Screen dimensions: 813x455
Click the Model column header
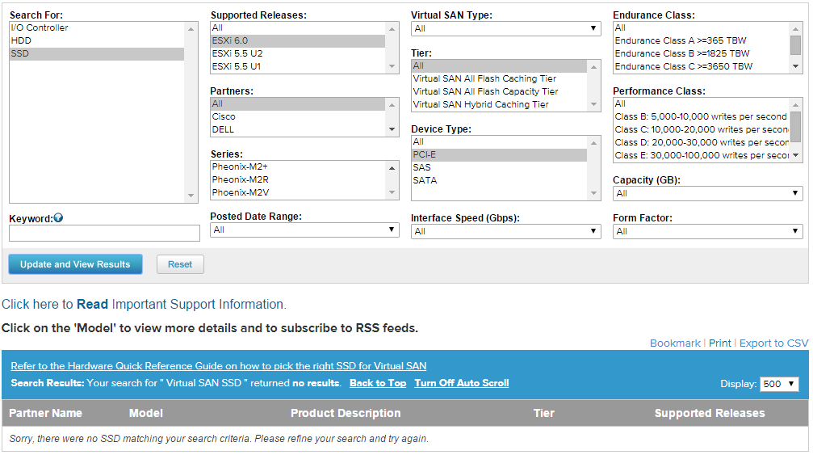[145, 414]
